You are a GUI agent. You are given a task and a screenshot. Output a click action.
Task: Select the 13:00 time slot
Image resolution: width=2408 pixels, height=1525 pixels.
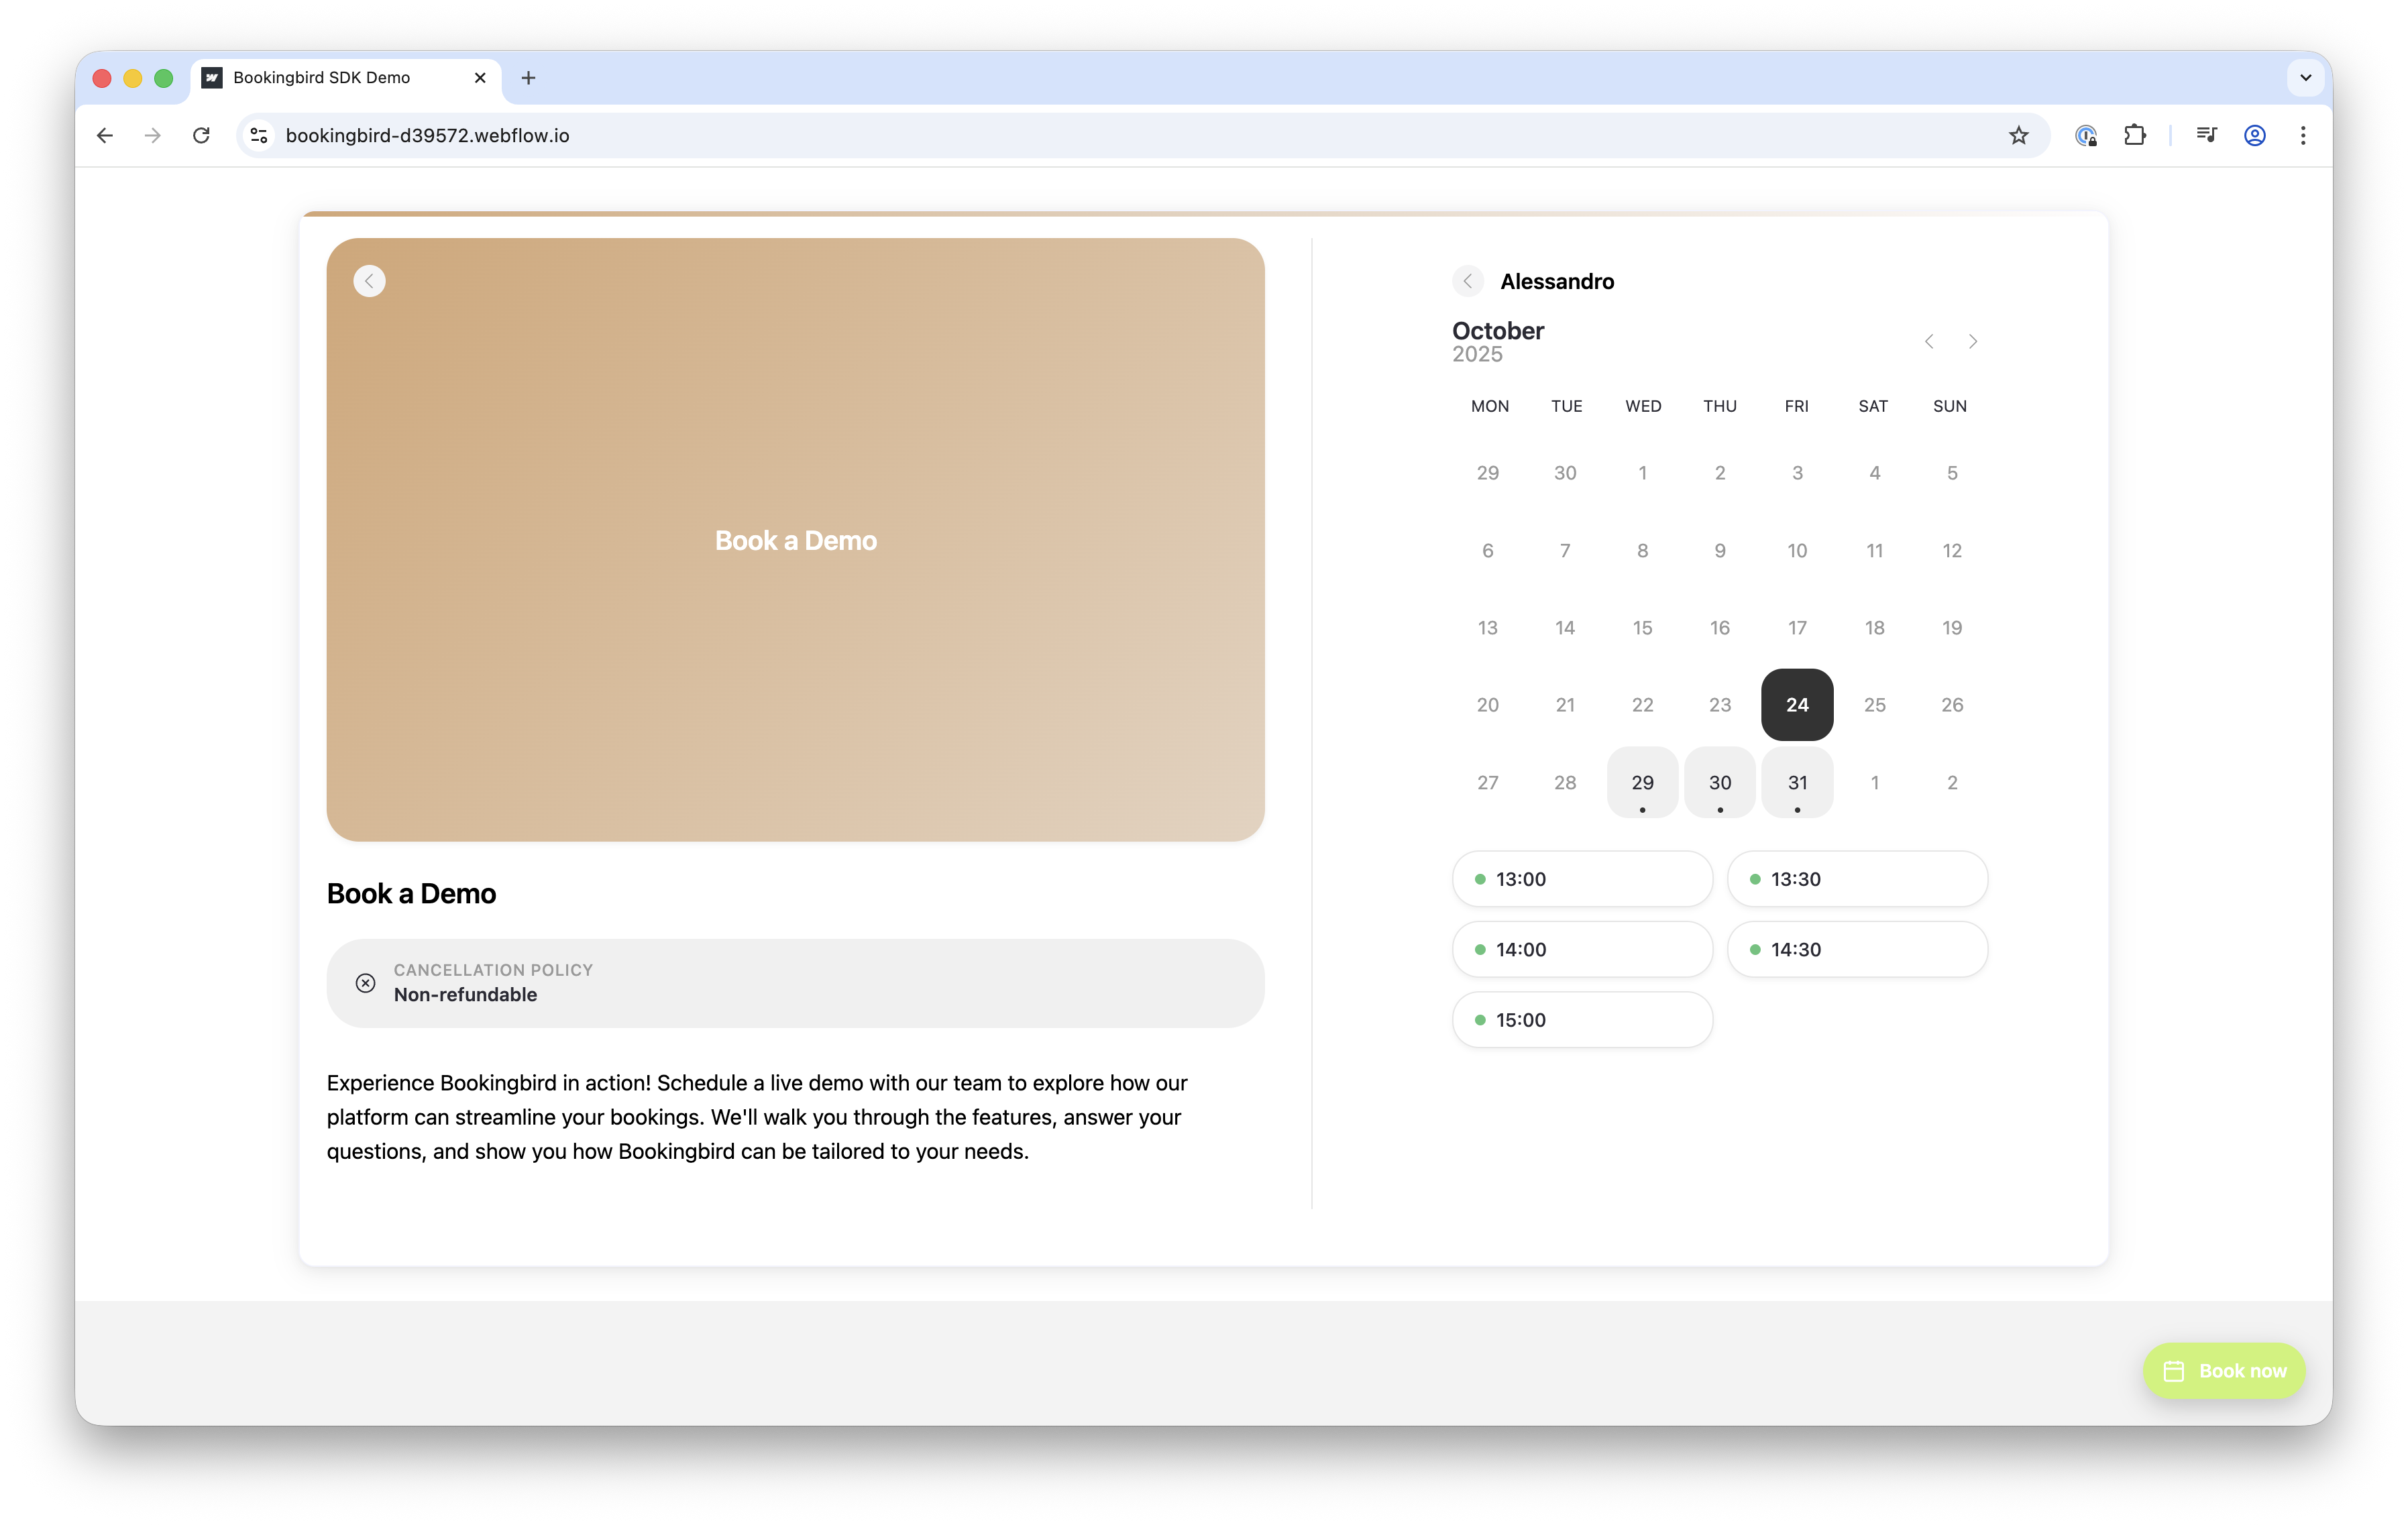click(1581, 879)
